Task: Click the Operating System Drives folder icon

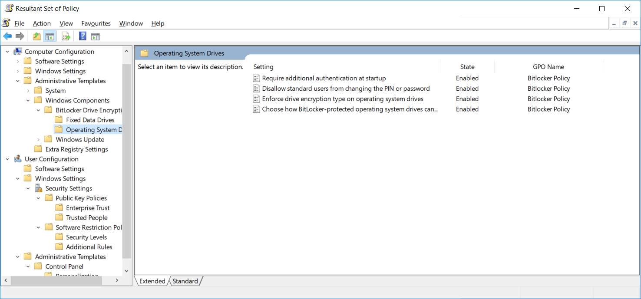Action: pyautogui.click(x=59, y=129)
